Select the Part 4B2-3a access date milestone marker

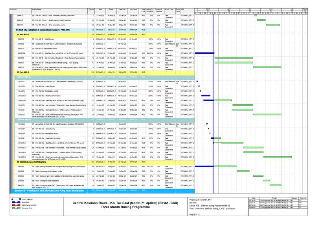(197, 81)
